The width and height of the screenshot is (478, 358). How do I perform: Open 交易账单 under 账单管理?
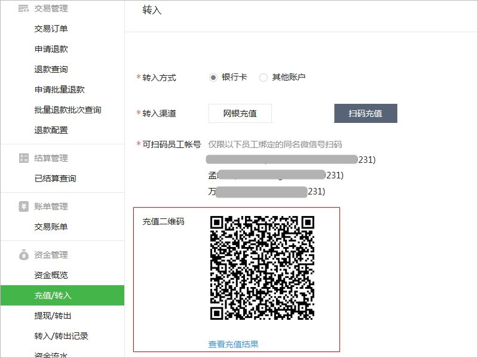(51, 227)
